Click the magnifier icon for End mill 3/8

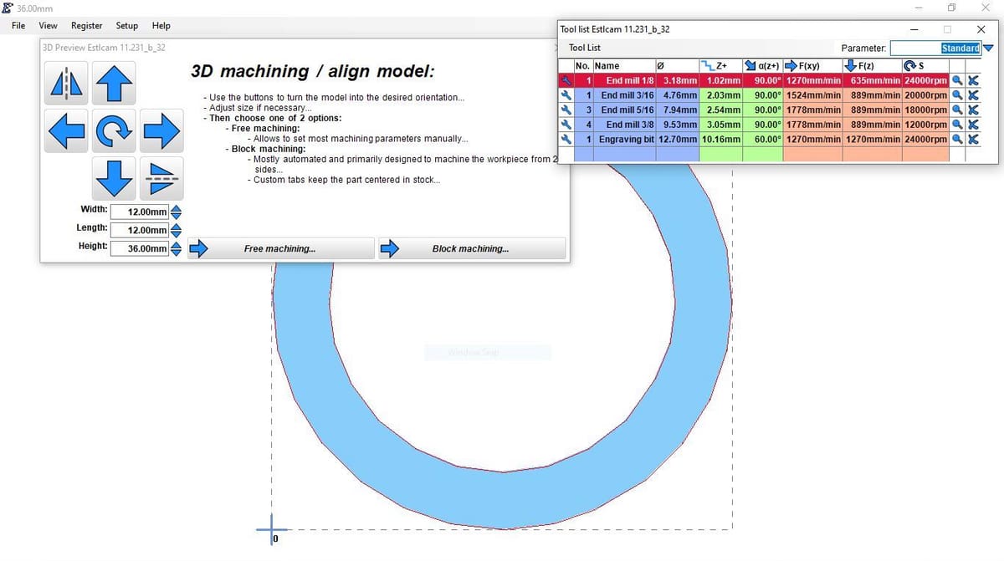click(957, 125)
